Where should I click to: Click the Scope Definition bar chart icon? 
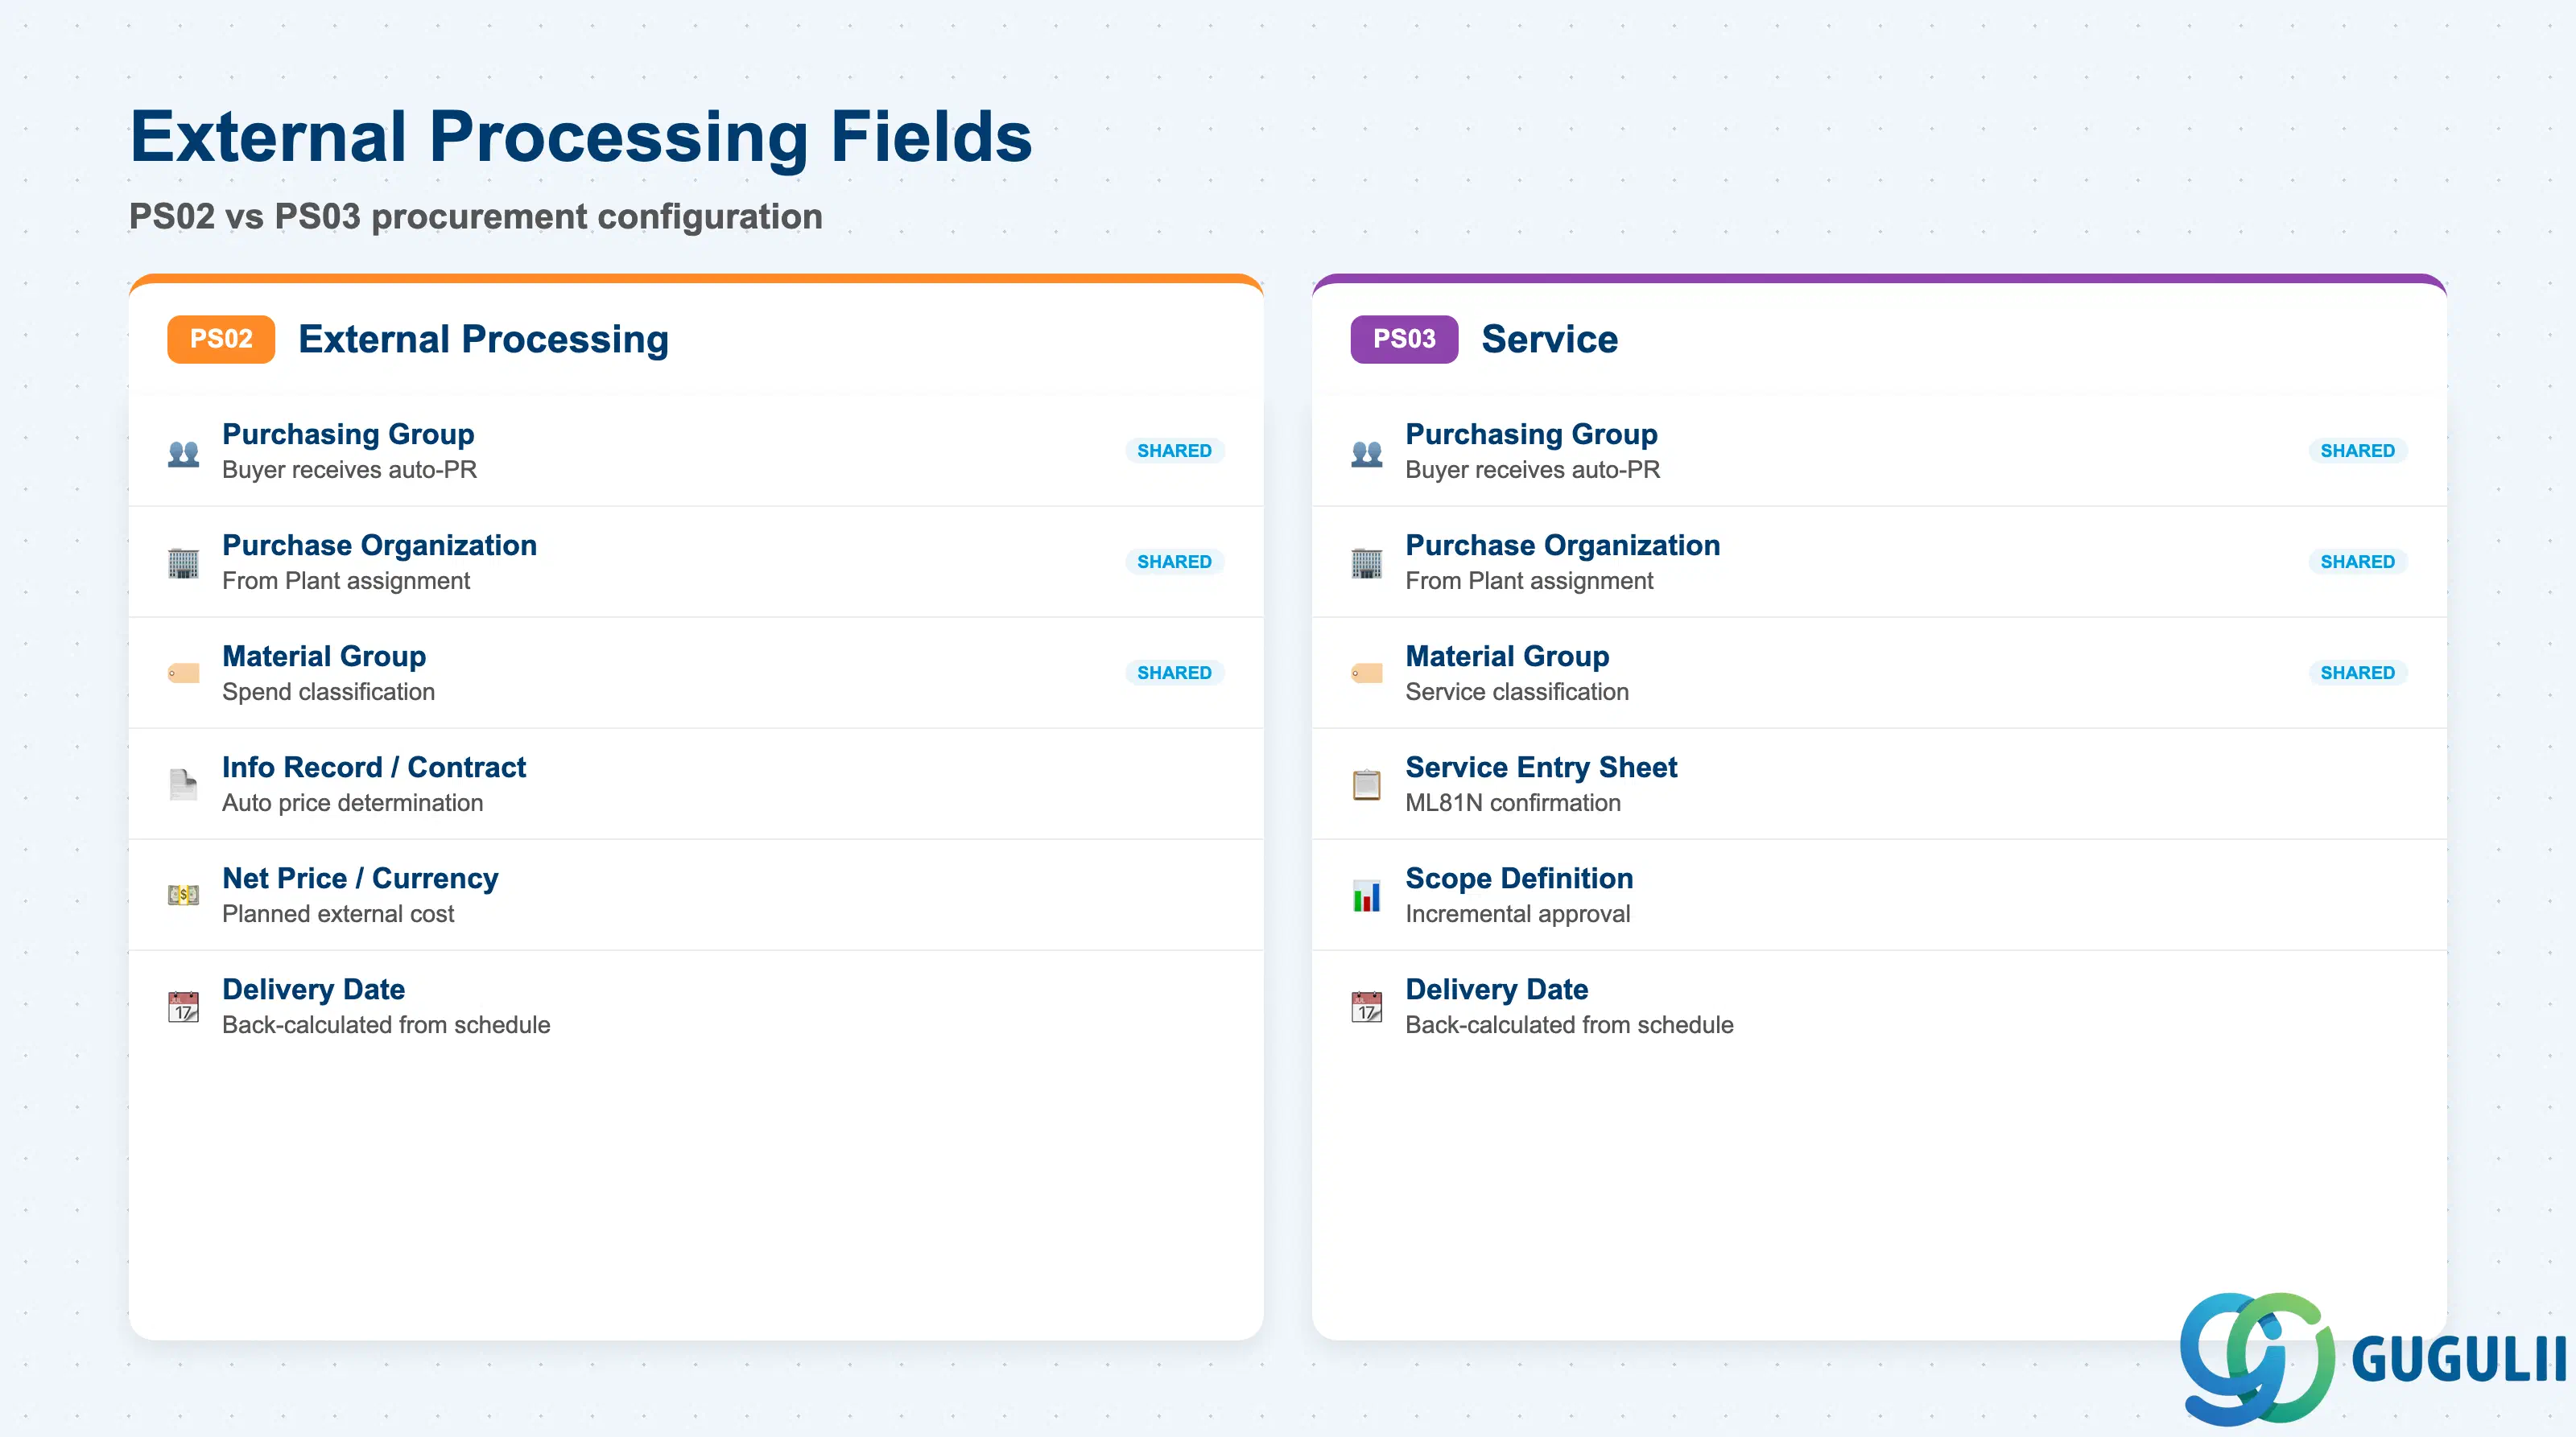click(1366, 896)
